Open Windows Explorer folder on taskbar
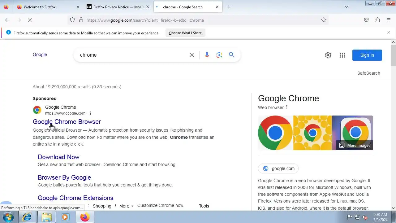The width and height of the screenshot is (396, 223). 47,217
